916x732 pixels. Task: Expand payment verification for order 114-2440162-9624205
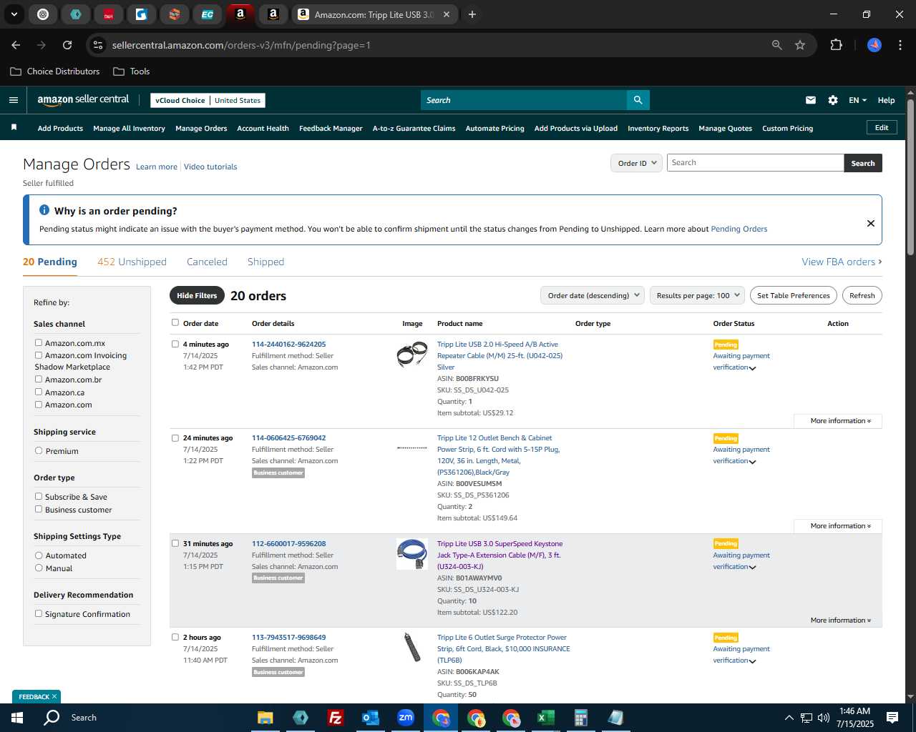point(752,368)
